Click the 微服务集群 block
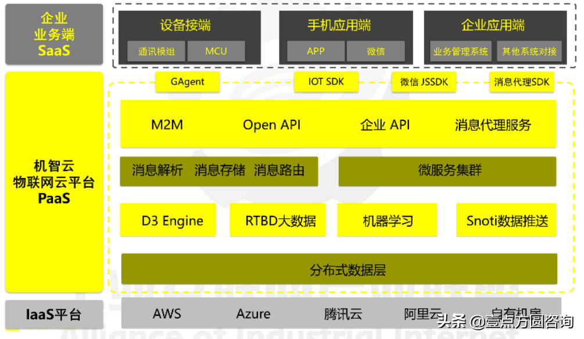 pyautogui.click(x=447, y=171)
